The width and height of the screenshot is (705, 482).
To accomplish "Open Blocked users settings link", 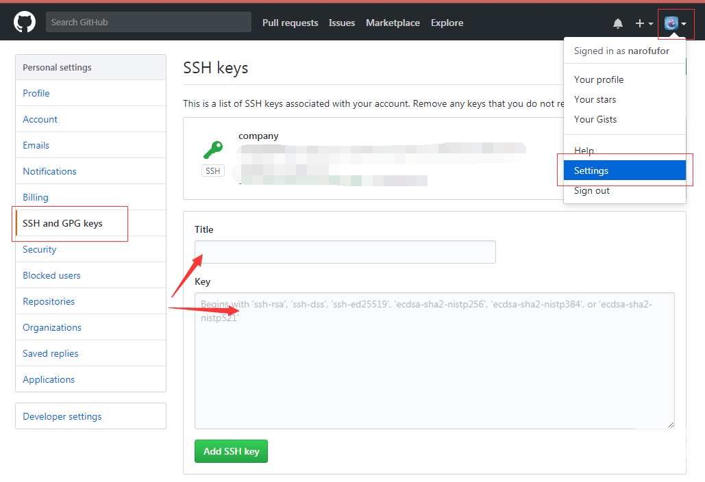I will 91,275.
